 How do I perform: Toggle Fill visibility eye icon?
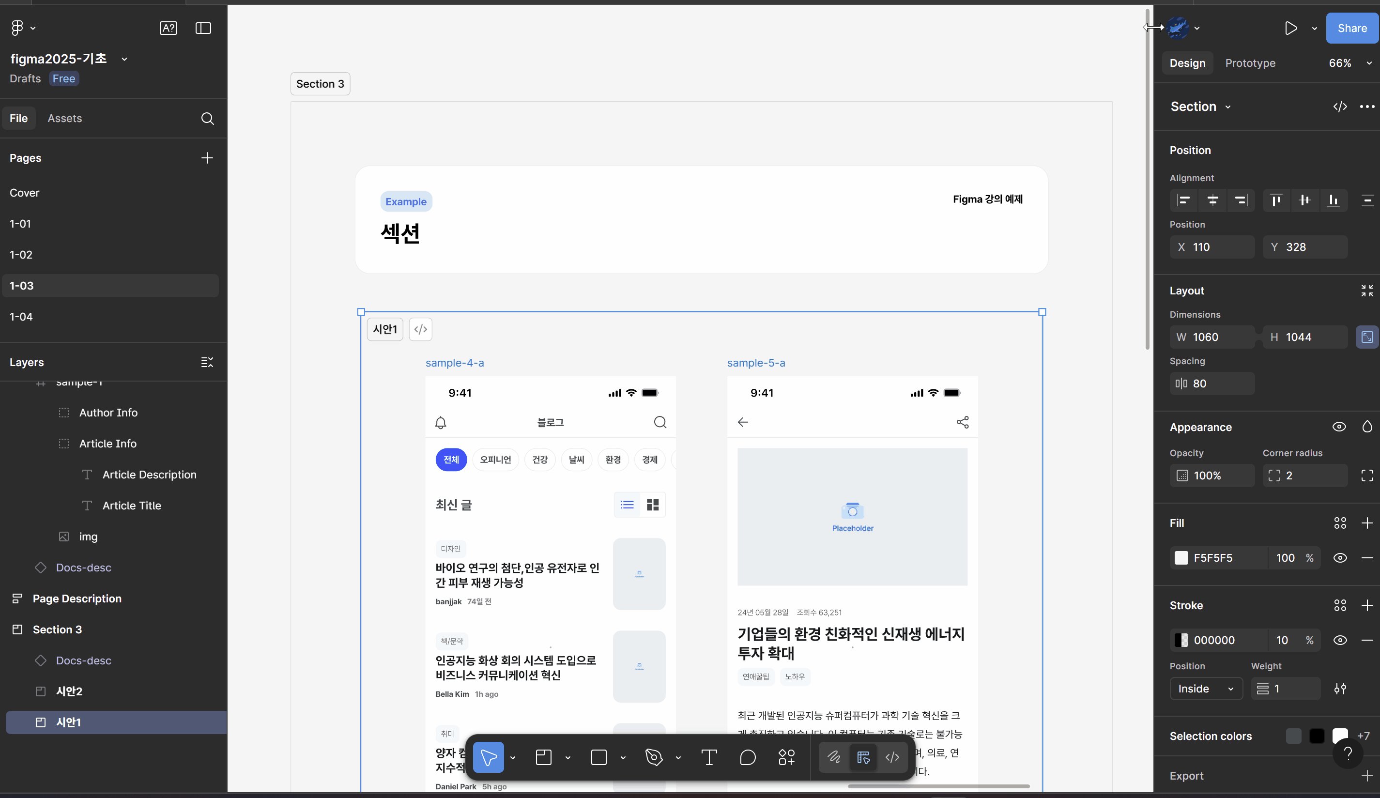point(1339,558)
